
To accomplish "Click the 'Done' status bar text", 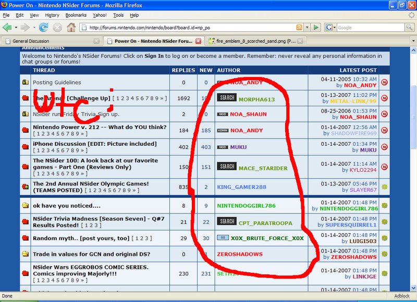I will click(x=7, y=296).
